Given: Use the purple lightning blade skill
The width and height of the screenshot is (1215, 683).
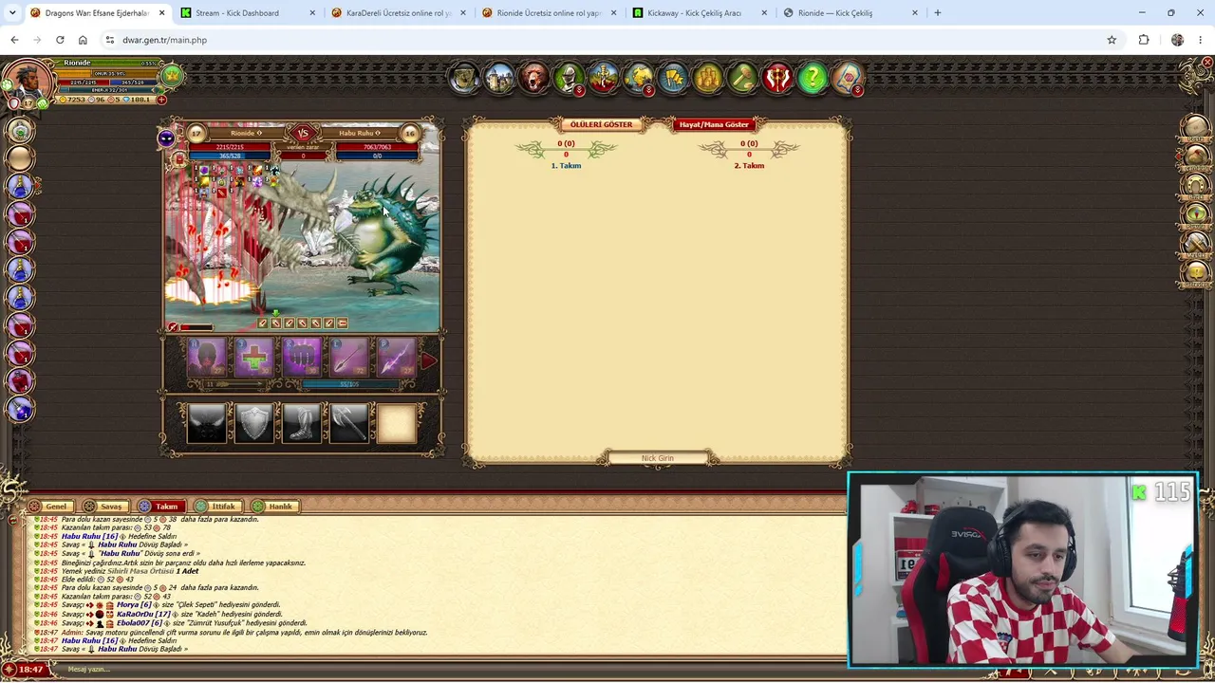Looking at the screenshot, I should point(397,358).
